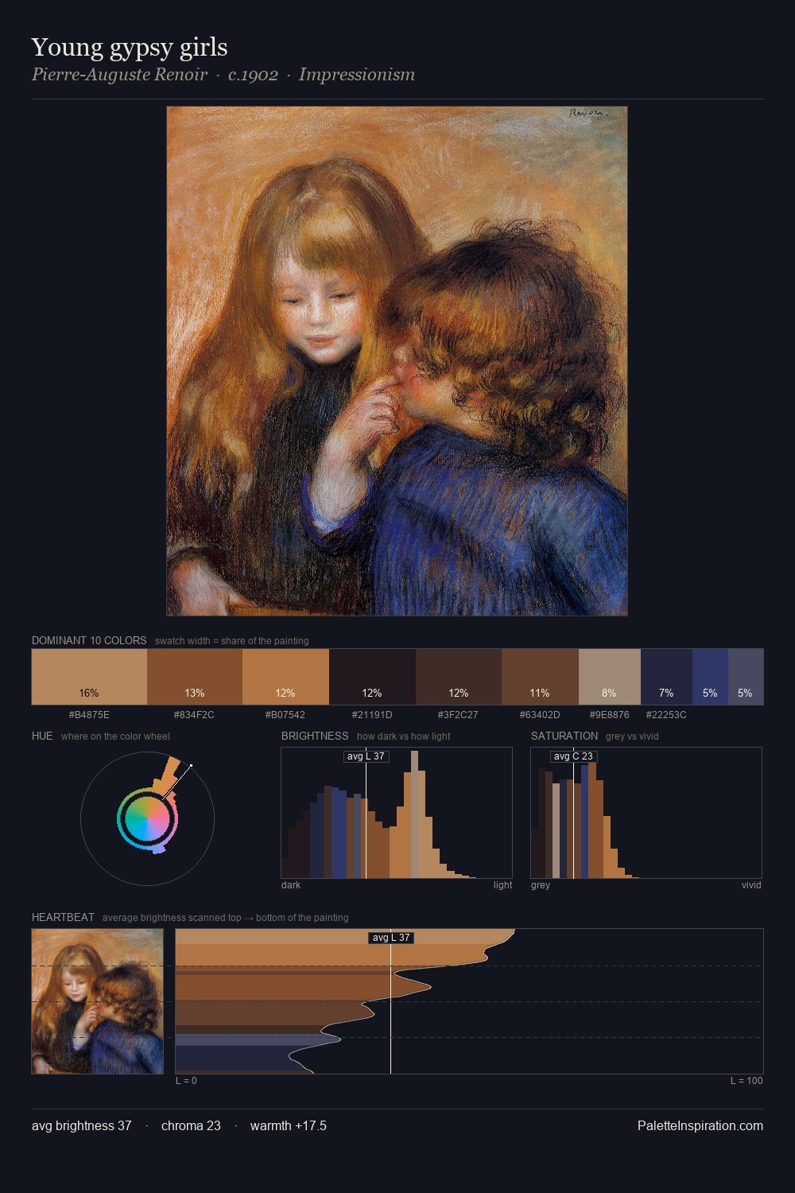Choose the #21191D 12% near-black swatch
795x1193 pixels.
(x=372, y=677)
